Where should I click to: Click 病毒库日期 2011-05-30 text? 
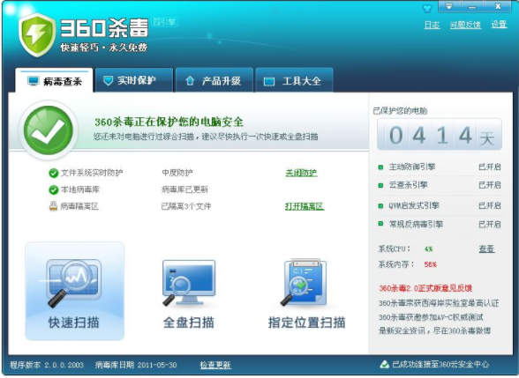point(136,365)
